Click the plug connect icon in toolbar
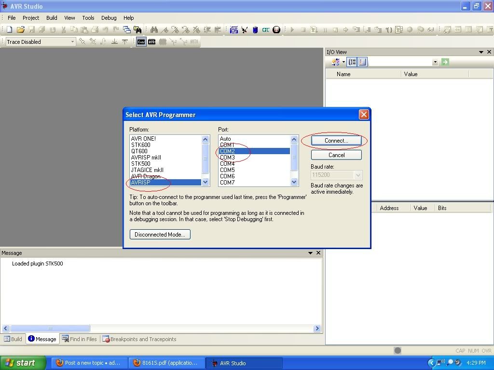 (245, 29)
